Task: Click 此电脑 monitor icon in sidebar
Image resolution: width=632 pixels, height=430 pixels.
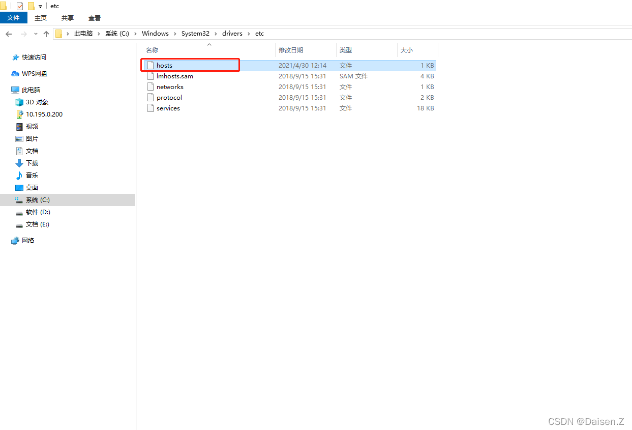Action: pos(15,90)
